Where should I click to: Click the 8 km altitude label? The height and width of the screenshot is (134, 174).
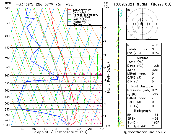point(105,28)
